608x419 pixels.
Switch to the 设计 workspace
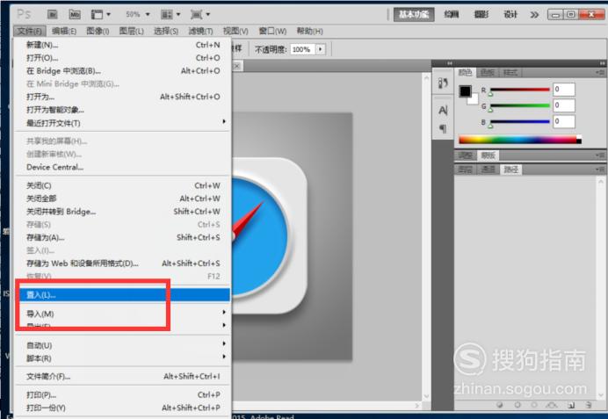[510, 15]
